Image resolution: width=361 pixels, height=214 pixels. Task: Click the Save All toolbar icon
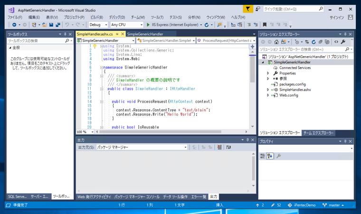tap(57, 25)
